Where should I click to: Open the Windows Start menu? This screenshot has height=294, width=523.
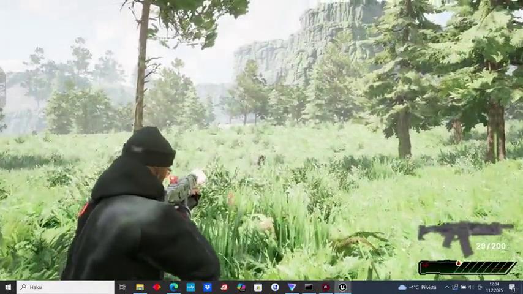pos(8,287)
